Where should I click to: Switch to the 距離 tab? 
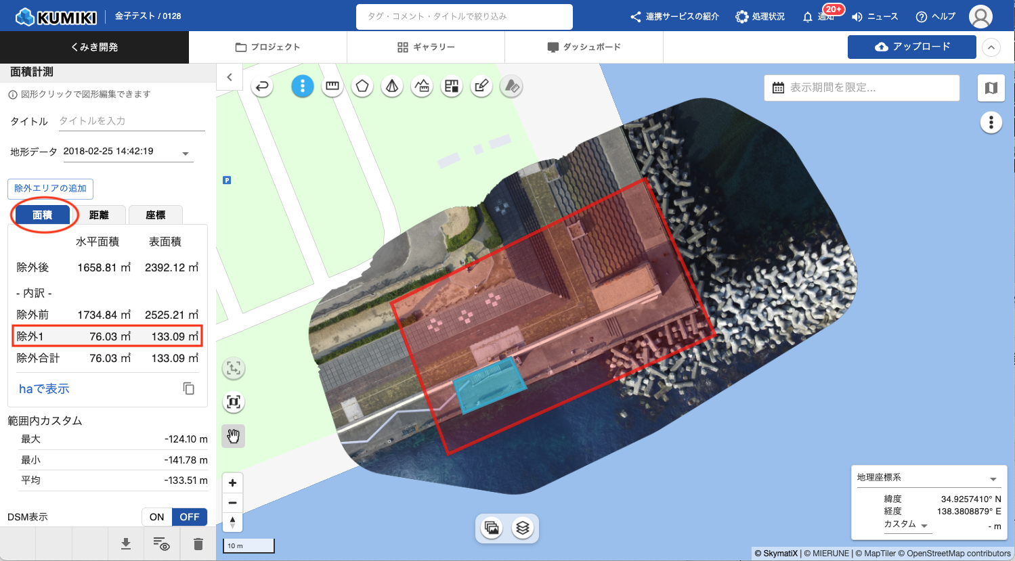99,215
